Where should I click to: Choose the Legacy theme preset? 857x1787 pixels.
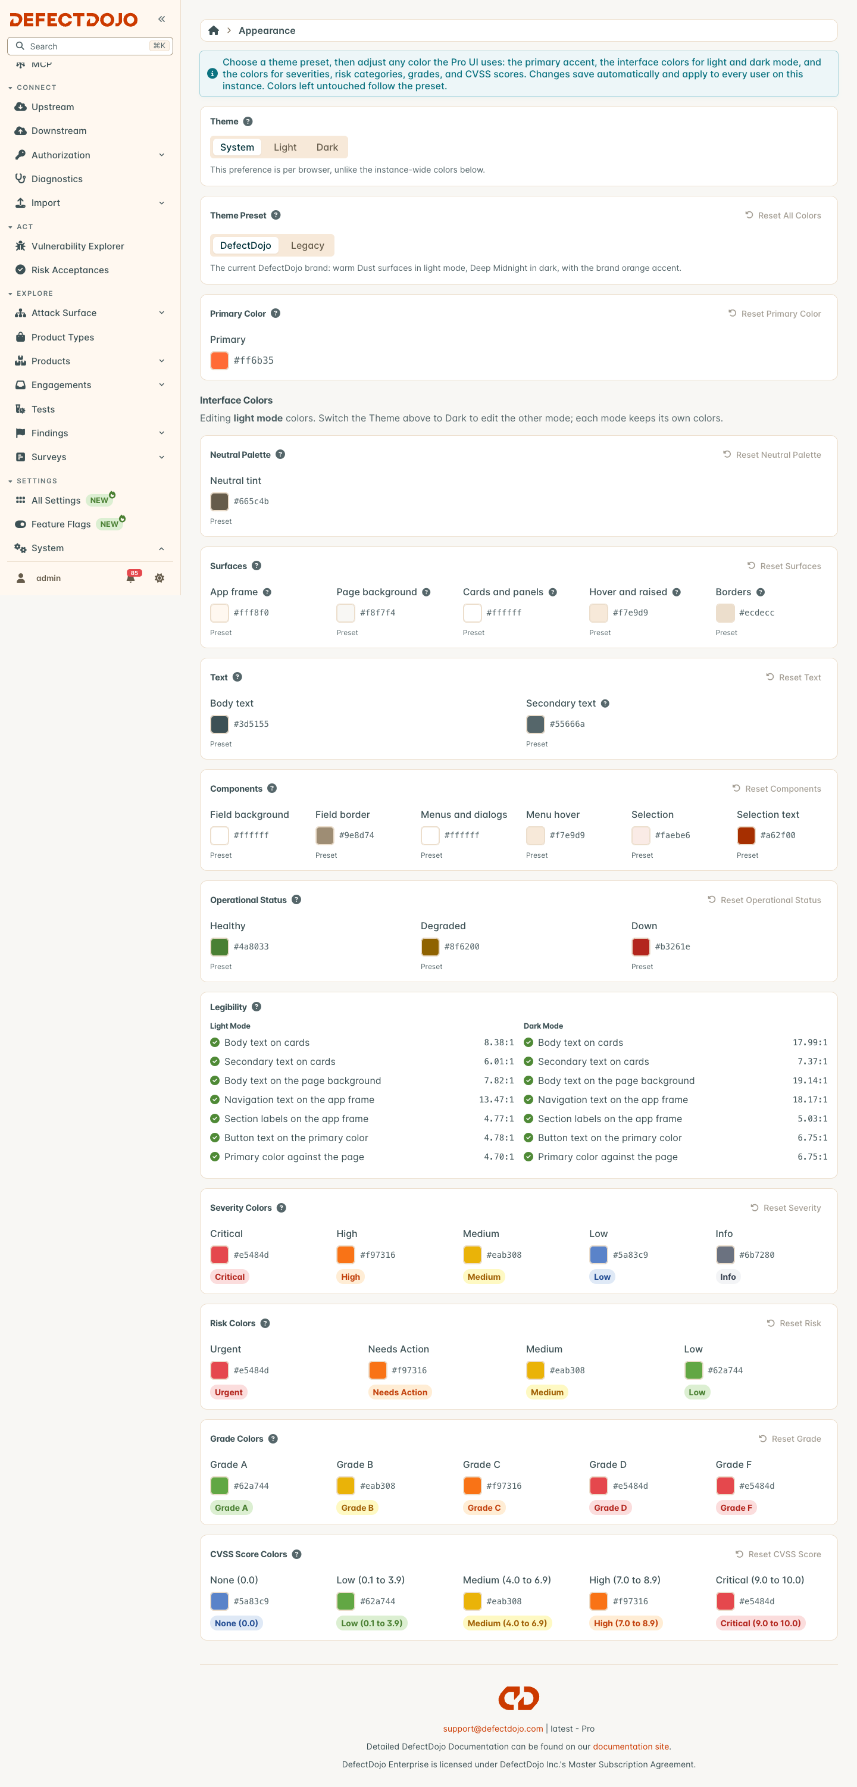tap(308, 246)
